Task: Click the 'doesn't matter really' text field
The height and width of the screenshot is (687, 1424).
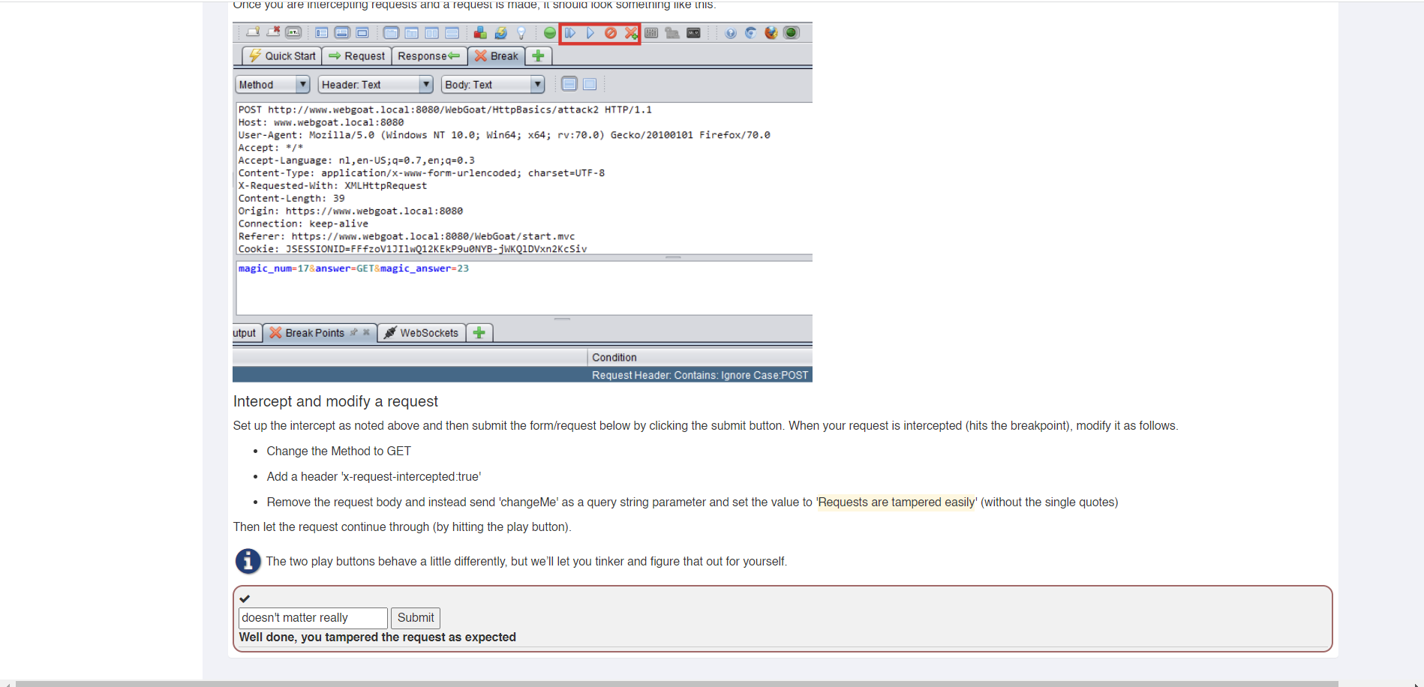Action: pos(312,618)
